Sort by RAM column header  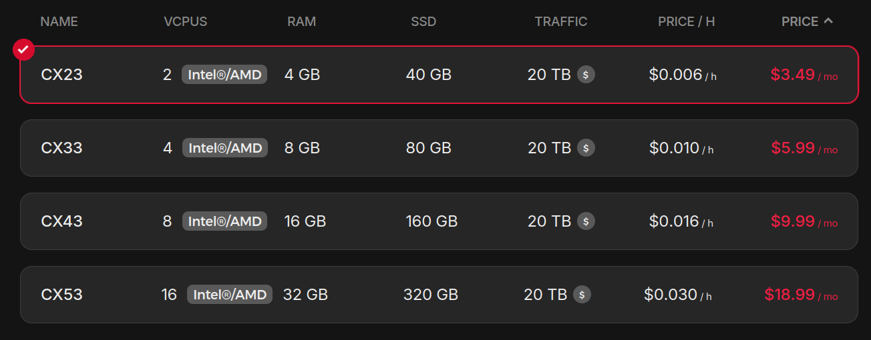(x=301, y=21)
